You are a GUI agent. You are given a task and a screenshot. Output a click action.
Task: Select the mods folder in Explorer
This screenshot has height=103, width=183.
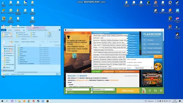click(x=39, y=50)
